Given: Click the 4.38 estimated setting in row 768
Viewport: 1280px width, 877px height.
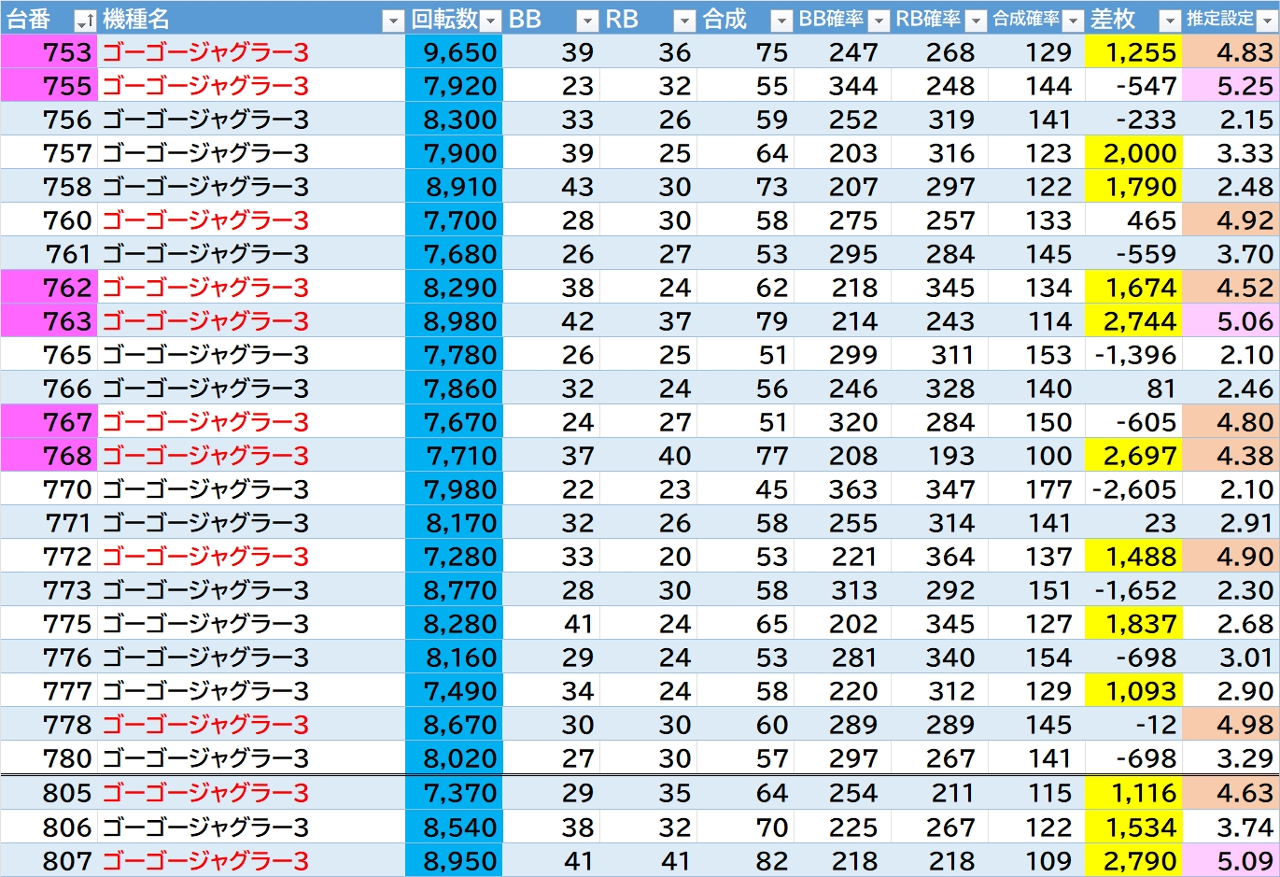Looking at the screenshot, I should click(1231, 456).
